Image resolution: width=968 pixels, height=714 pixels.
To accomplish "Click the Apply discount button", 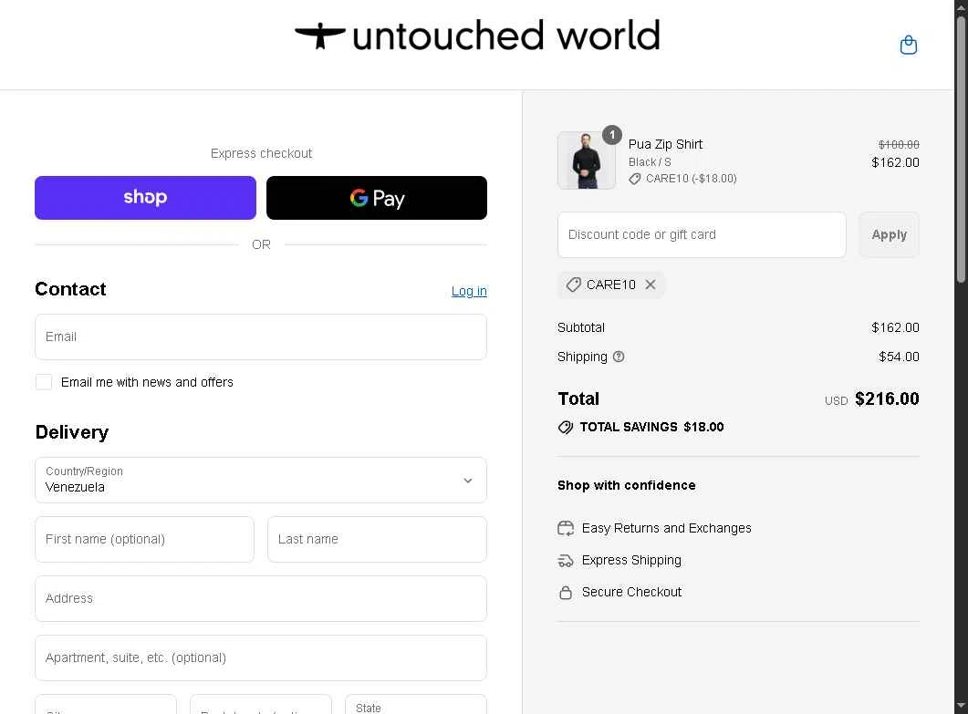I will [889, 234].
